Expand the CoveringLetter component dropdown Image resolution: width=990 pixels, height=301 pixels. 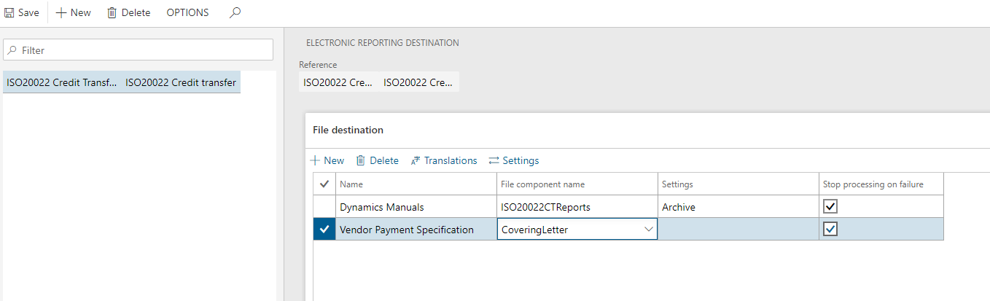click(x=648, y=230)
